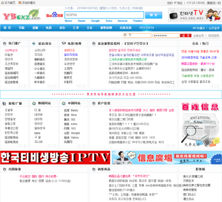Click the magnifier icon in 中国网站 header

(64, 103)
